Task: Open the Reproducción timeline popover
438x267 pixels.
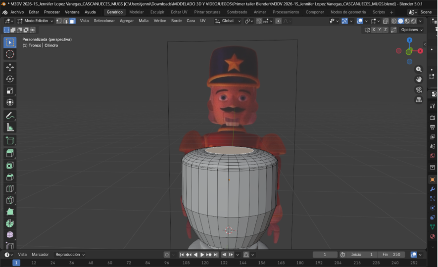Action: pyautogui.click(x=70, y=254)
